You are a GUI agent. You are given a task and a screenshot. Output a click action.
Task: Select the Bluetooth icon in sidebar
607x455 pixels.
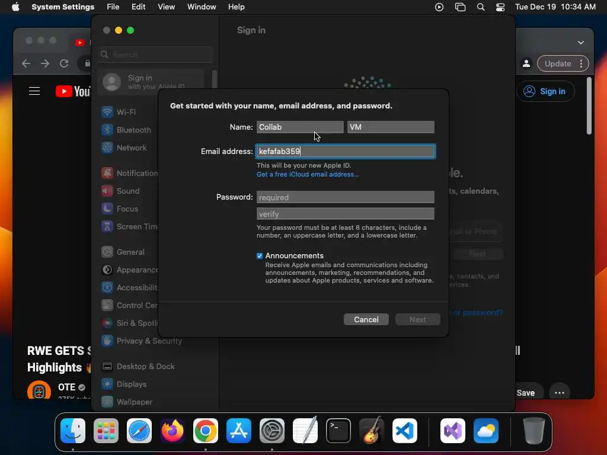pyautogui.click(x=107, y=130)
